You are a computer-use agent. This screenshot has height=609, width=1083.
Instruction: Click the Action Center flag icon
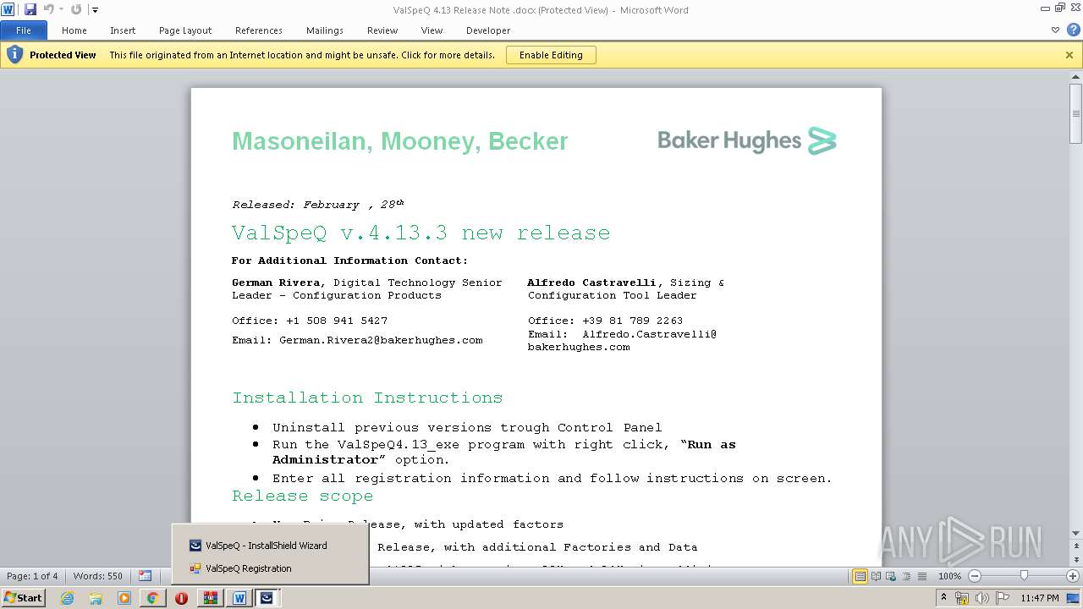click(1003, 598)
